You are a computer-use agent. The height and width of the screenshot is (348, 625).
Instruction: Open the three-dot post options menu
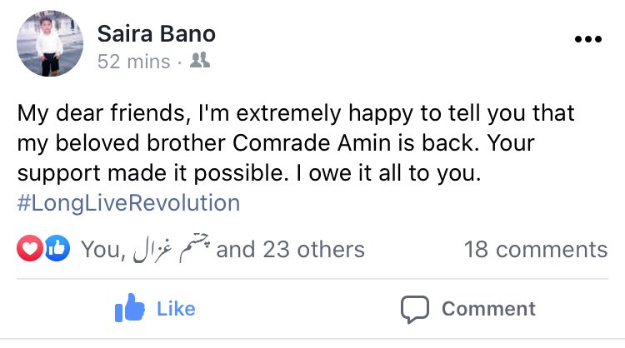click(x=588, y=39)
